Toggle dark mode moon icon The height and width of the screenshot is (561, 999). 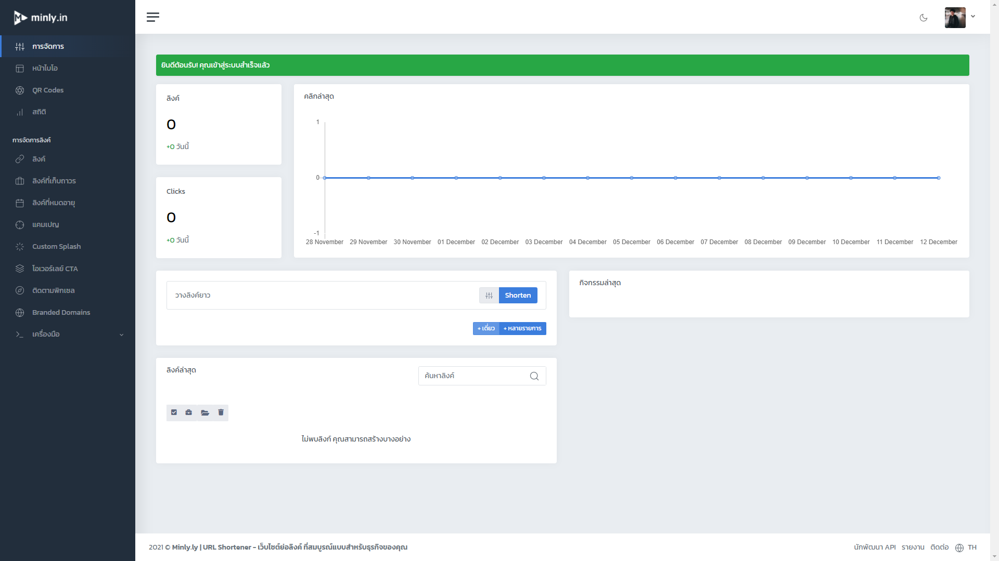point(924,18)
